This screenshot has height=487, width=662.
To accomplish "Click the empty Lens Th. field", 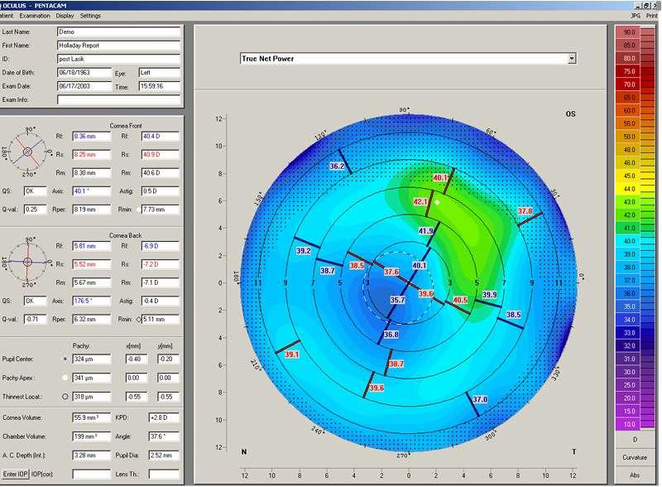I will tap(164, 475).
